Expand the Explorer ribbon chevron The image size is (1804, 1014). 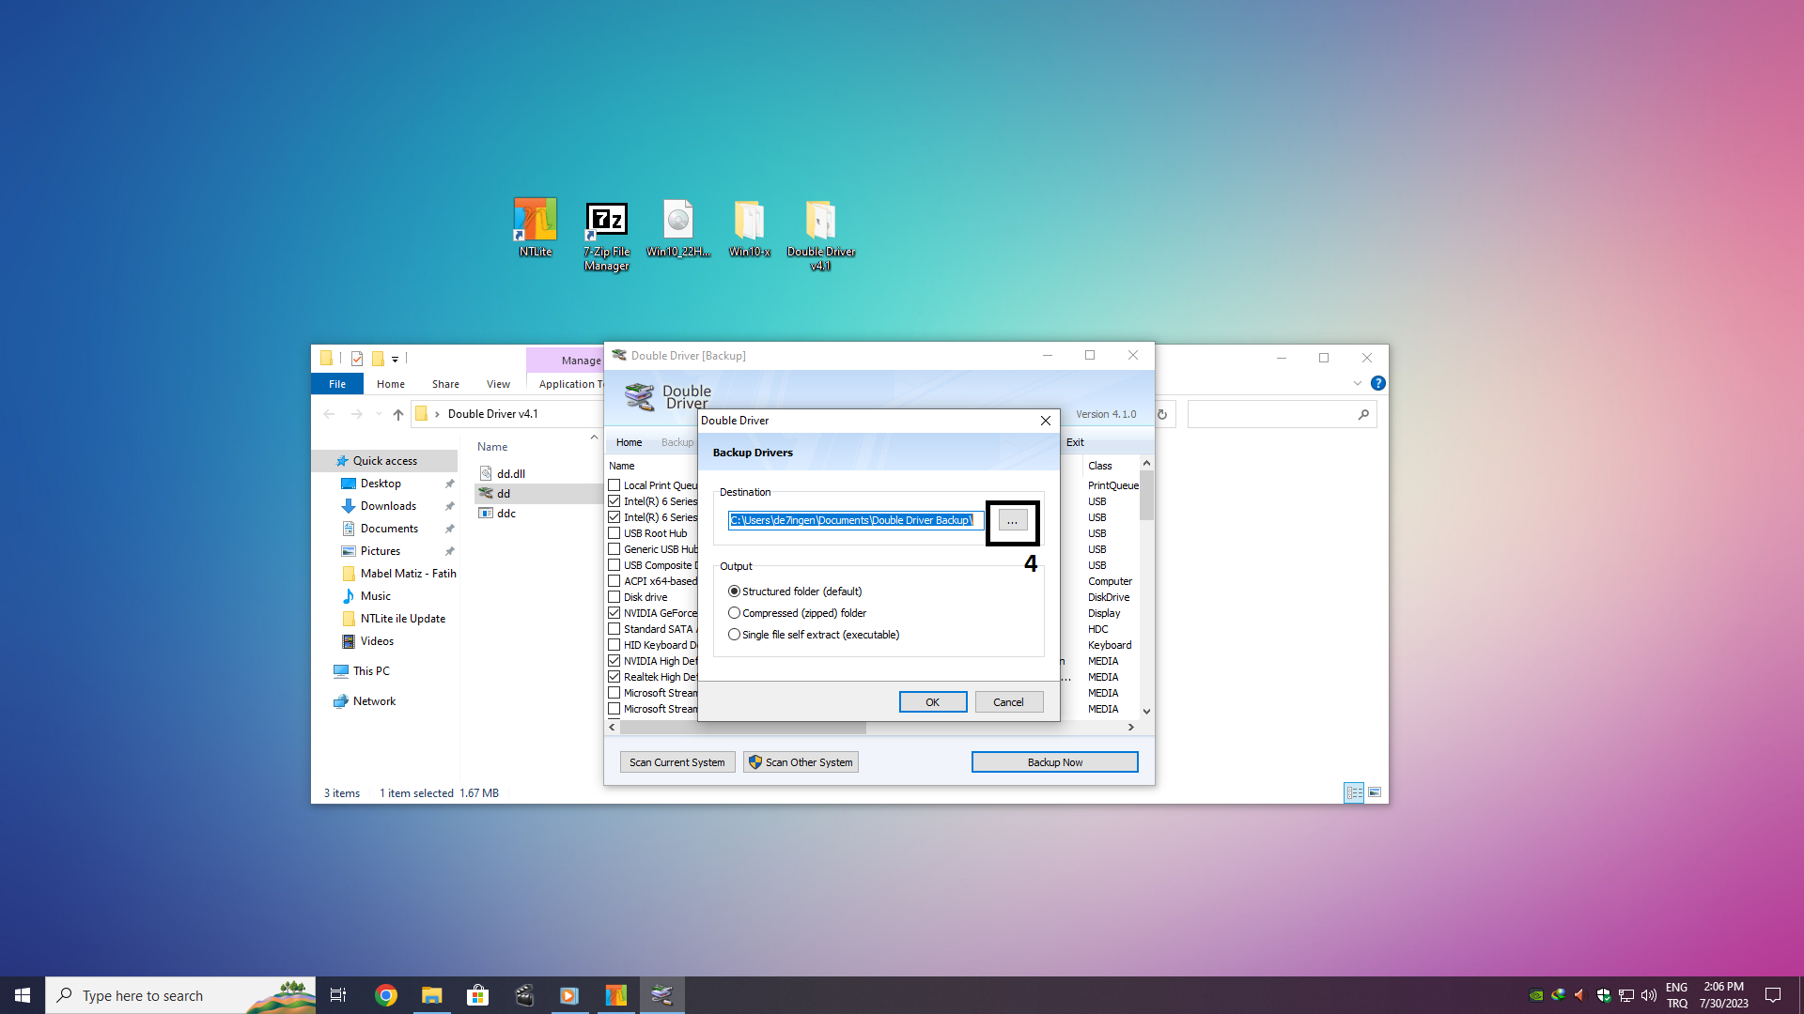(x=1357, y=383)
